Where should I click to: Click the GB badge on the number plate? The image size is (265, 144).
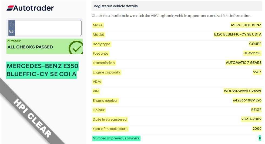11,28
